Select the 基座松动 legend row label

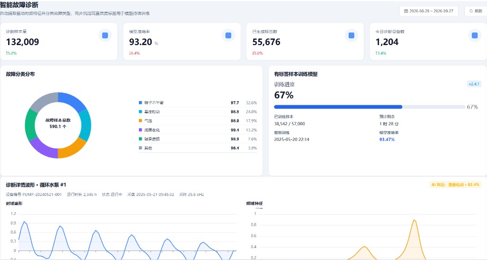(152, 111)
